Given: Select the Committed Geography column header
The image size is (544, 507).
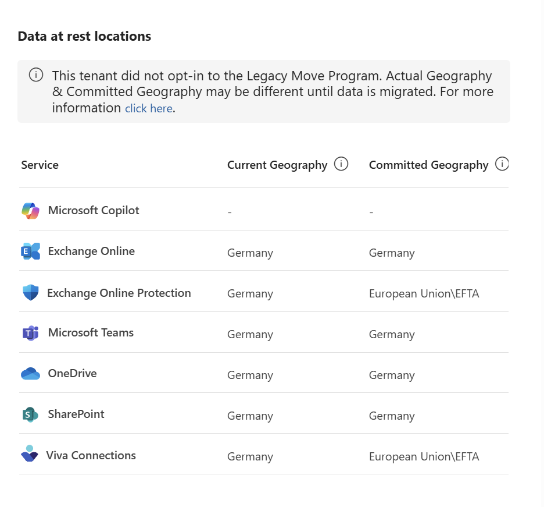Looking at the screenshot, I should pyautogui.click(x=428, y=165).
